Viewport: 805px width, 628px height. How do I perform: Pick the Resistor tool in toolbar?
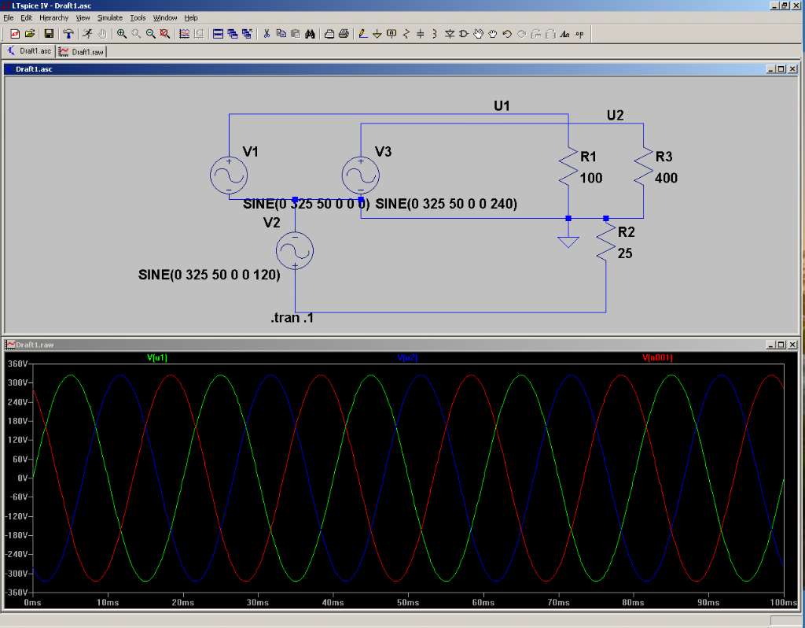tap(406, 34)
